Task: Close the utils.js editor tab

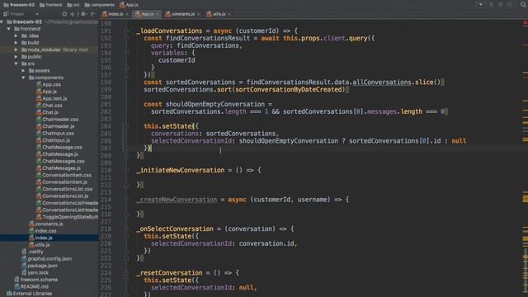Action: point(229,14)
